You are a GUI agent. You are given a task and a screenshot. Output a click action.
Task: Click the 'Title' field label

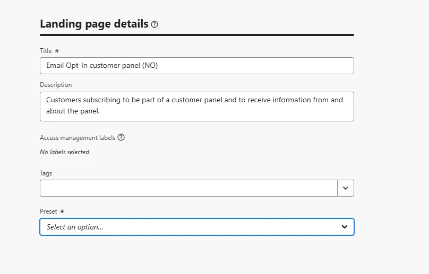coord(46,51)
